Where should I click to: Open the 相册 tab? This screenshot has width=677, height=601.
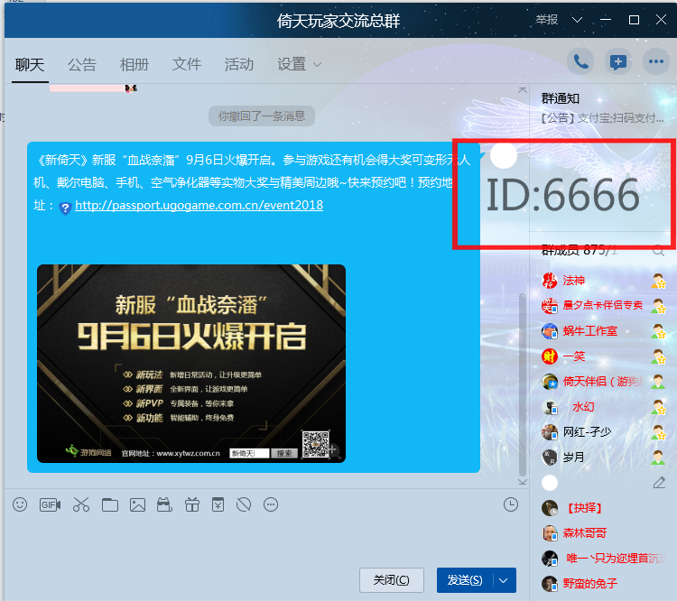click(x=134, y=64)
